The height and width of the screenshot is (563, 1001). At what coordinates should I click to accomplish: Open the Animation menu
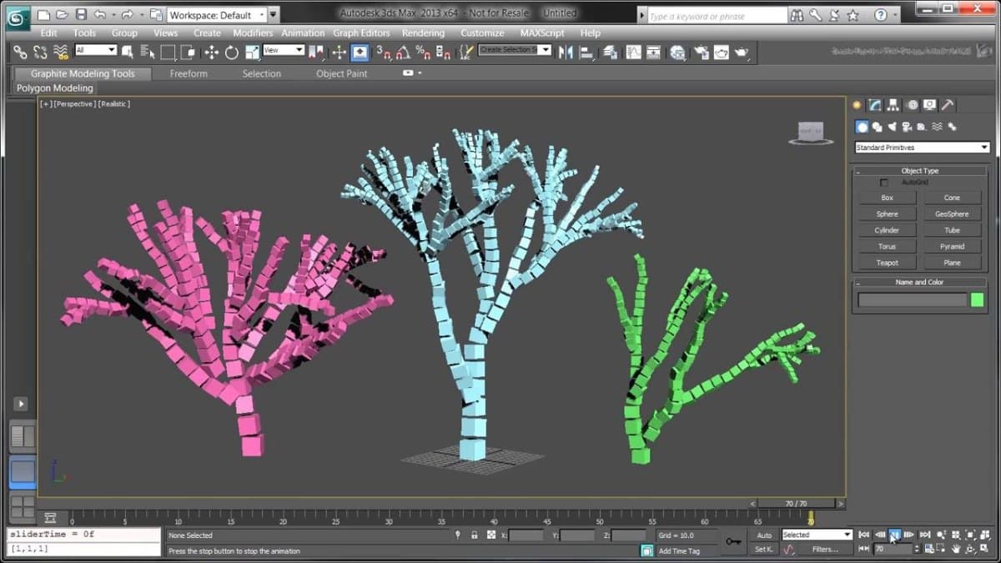[x=303, y=33]
